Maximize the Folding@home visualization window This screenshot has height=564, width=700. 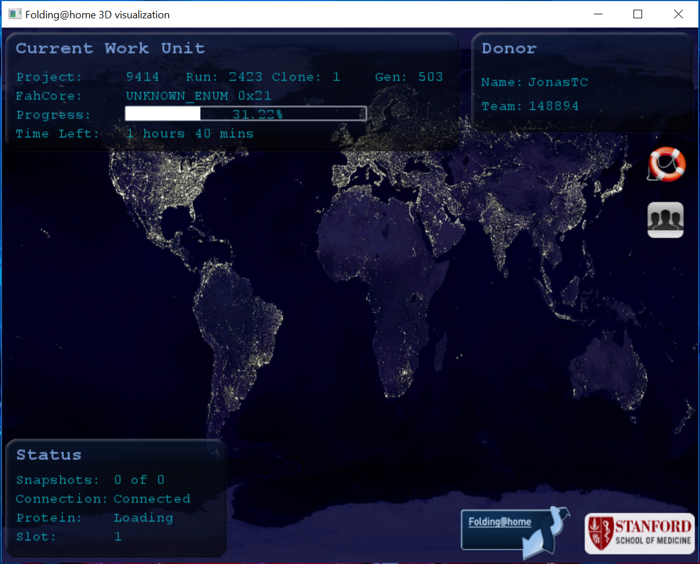click(638, 14)
